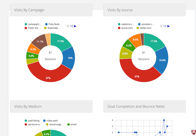Go to previous legend page in Visits By Campaign
Viewport: 196px width, 136px height.
click(67, 26)
